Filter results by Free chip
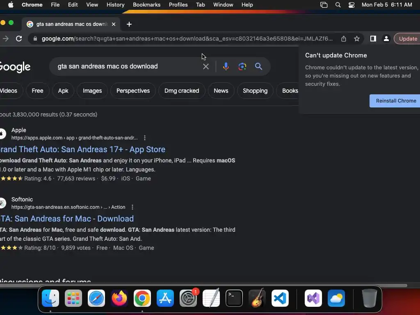The height and width of the screenshot is (315, 420). pos(37,91)
